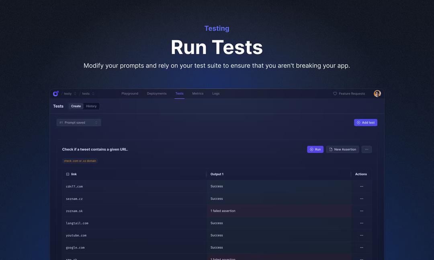
Task: Open the testy workspace switcher
Action: pyautogui.click(x=70, y=94)
